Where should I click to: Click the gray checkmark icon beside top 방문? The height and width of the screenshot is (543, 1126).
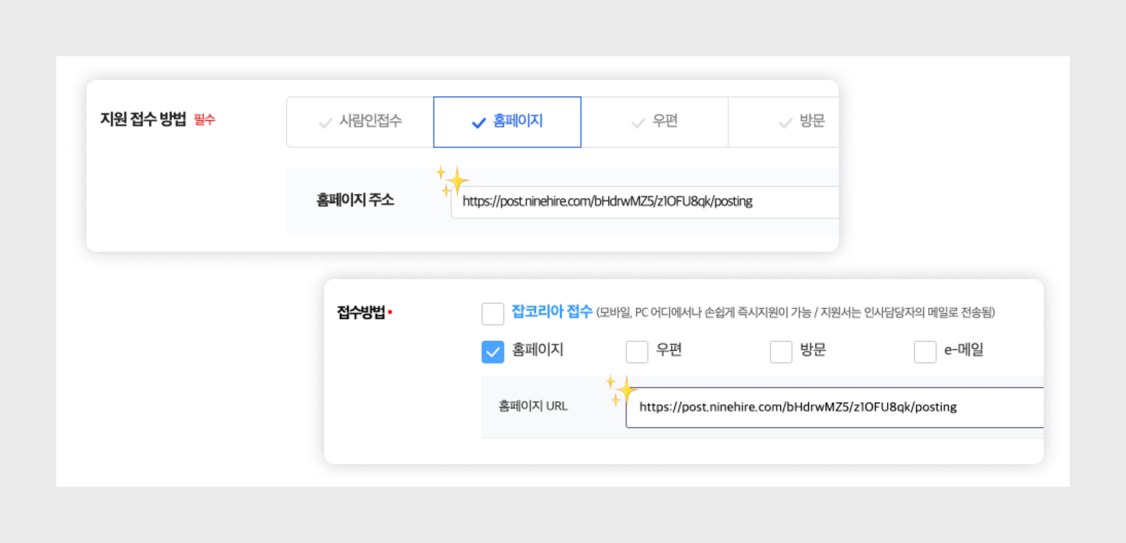[x=785, y=123]
